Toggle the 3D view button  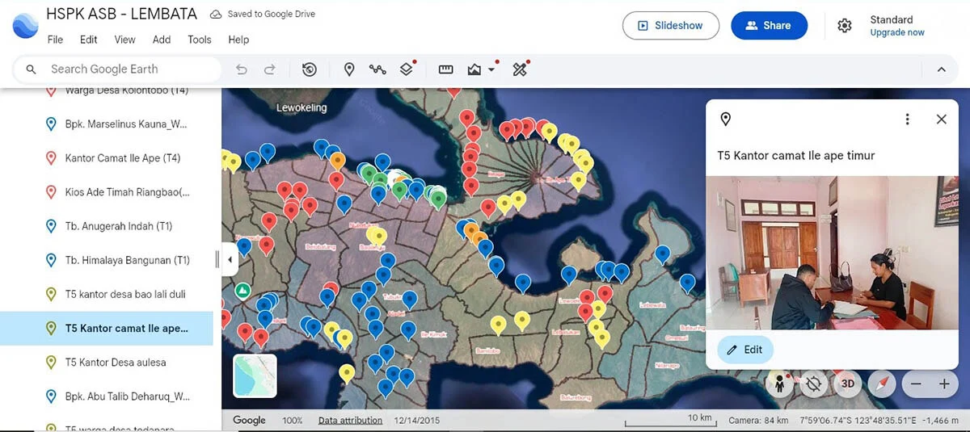[848, 384]
